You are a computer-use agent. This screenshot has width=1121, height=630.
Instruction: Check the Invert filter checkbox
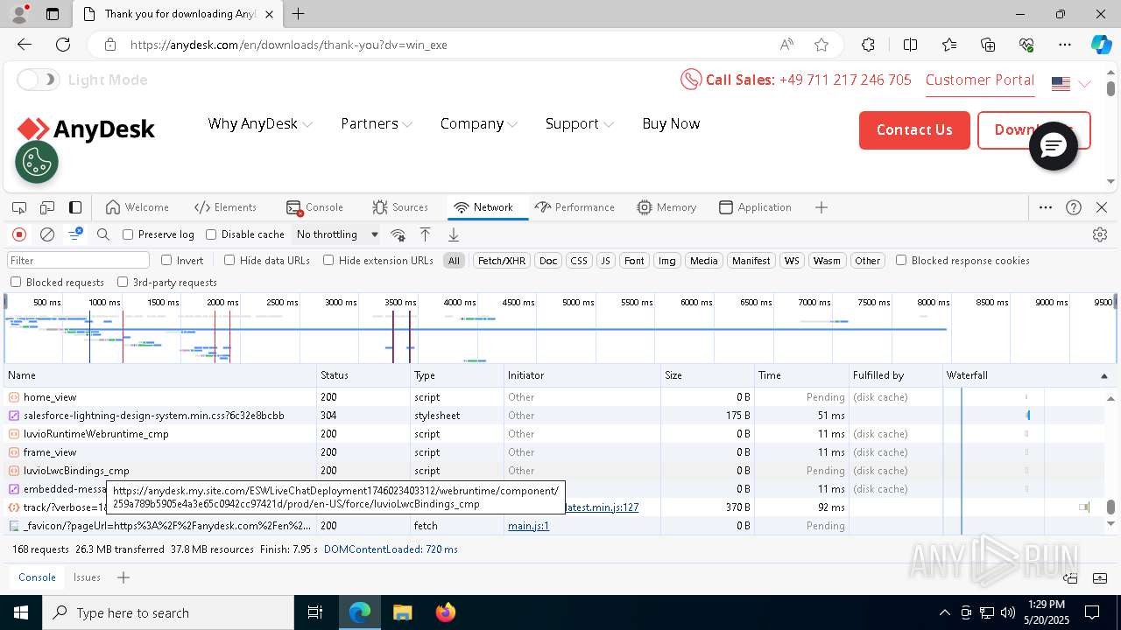pos(166,260)
